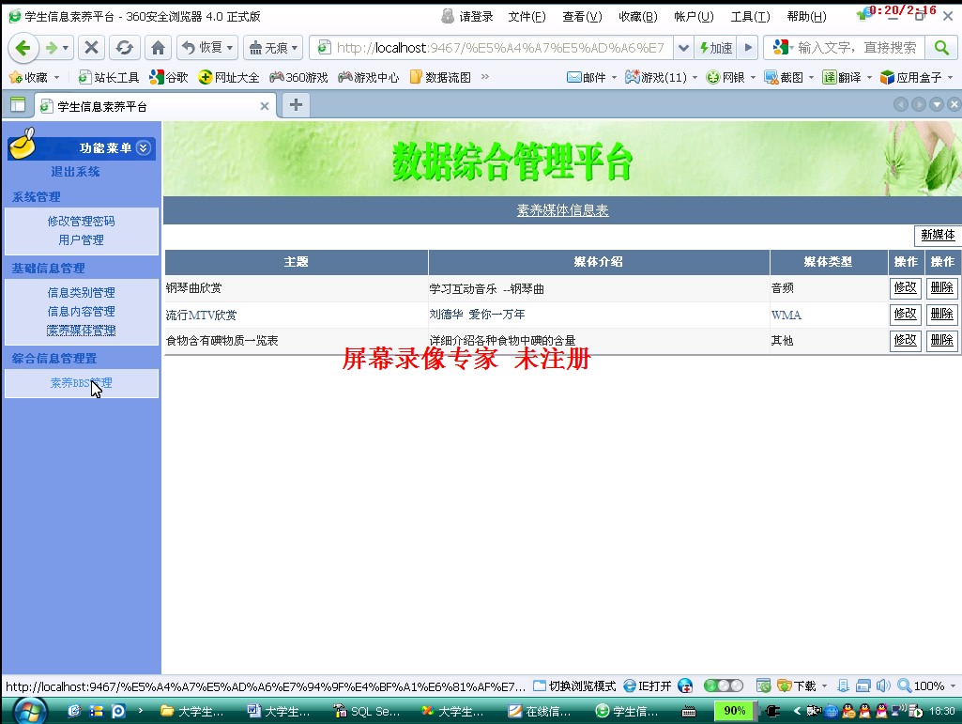Open the 数据流图 bookmark folder

440,77
